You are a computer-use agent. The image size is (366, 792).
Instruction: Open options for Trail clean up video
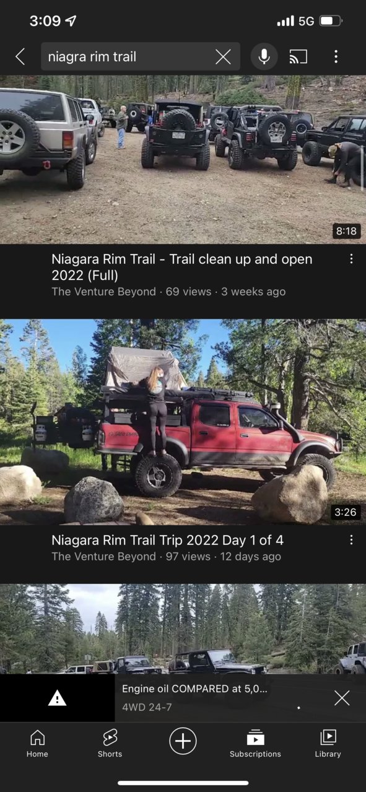coord(351,259)
